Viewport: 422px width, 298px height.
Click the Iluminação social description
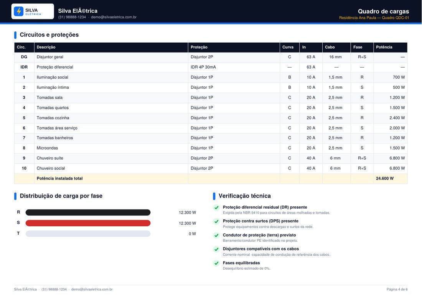[x=52, y=77]
